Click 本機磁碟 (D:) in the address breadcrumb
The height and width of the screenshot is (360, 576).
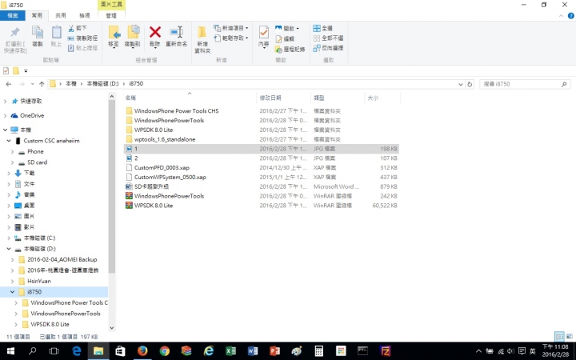[x=102, y=84]
